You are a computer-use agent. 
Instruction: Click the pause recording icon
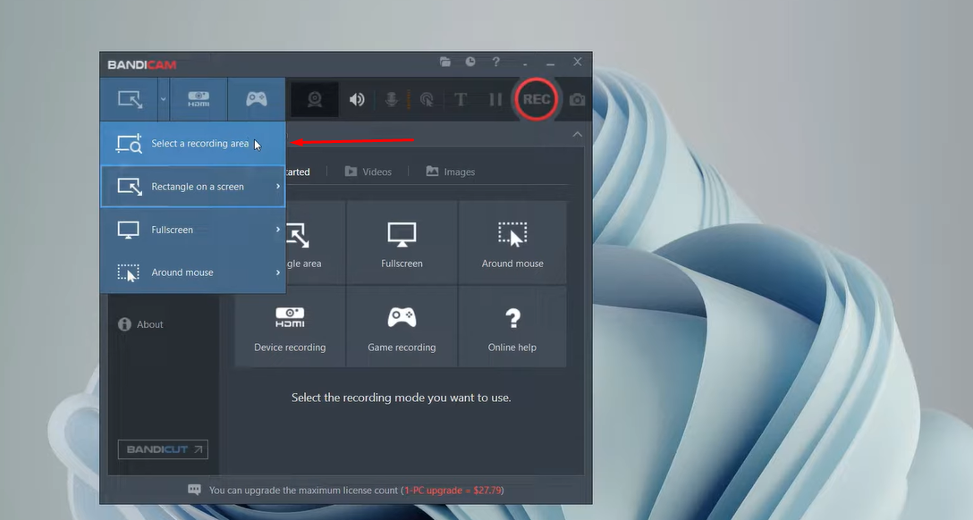[495, 99]
